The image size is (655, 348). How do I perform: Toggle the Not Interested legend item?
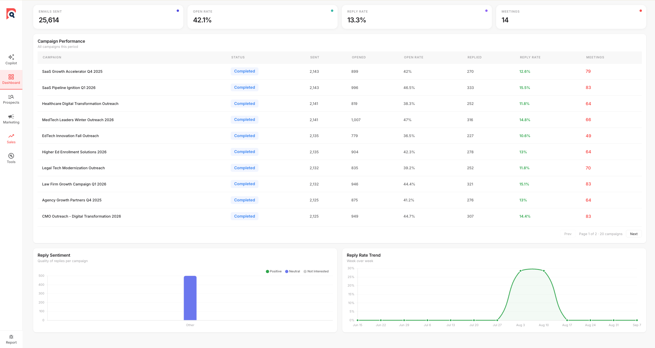pyautogui.click(x=316, y=271)
